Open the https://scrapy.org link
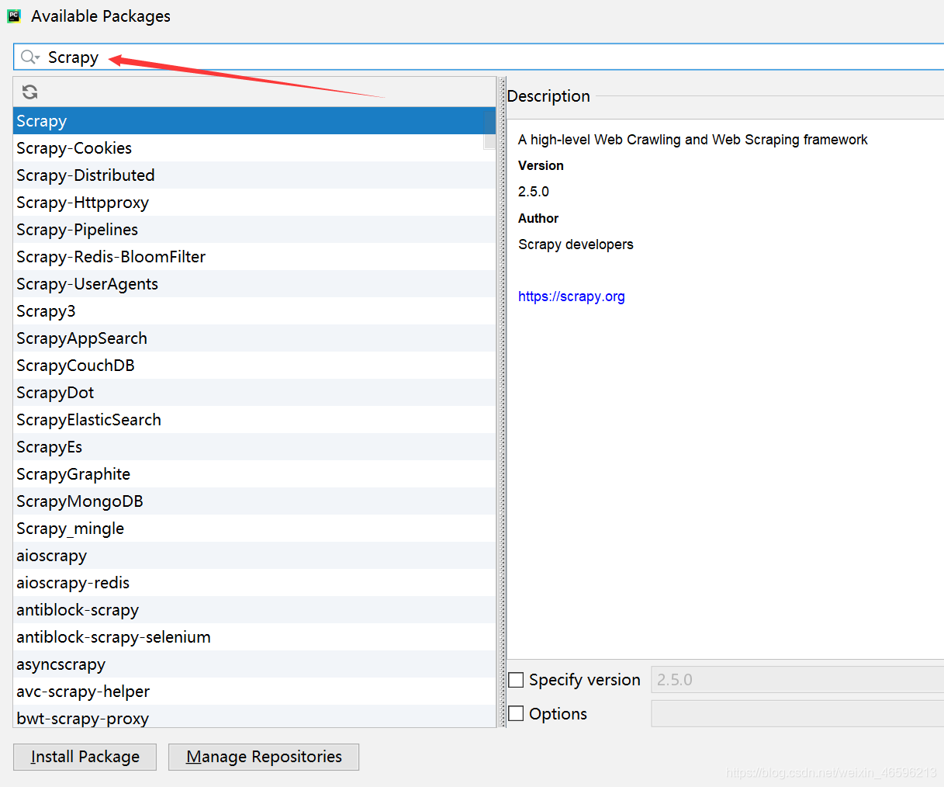This screenshot has width=944, height=787. coord(572,296)
